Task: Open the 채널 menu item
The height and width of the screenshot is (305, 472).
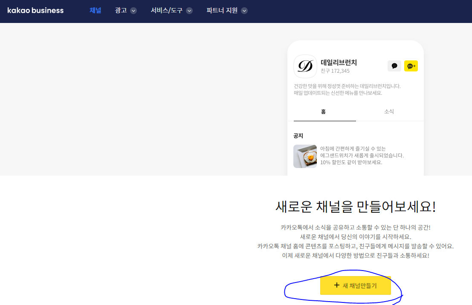Action: (x=95, y=11)
